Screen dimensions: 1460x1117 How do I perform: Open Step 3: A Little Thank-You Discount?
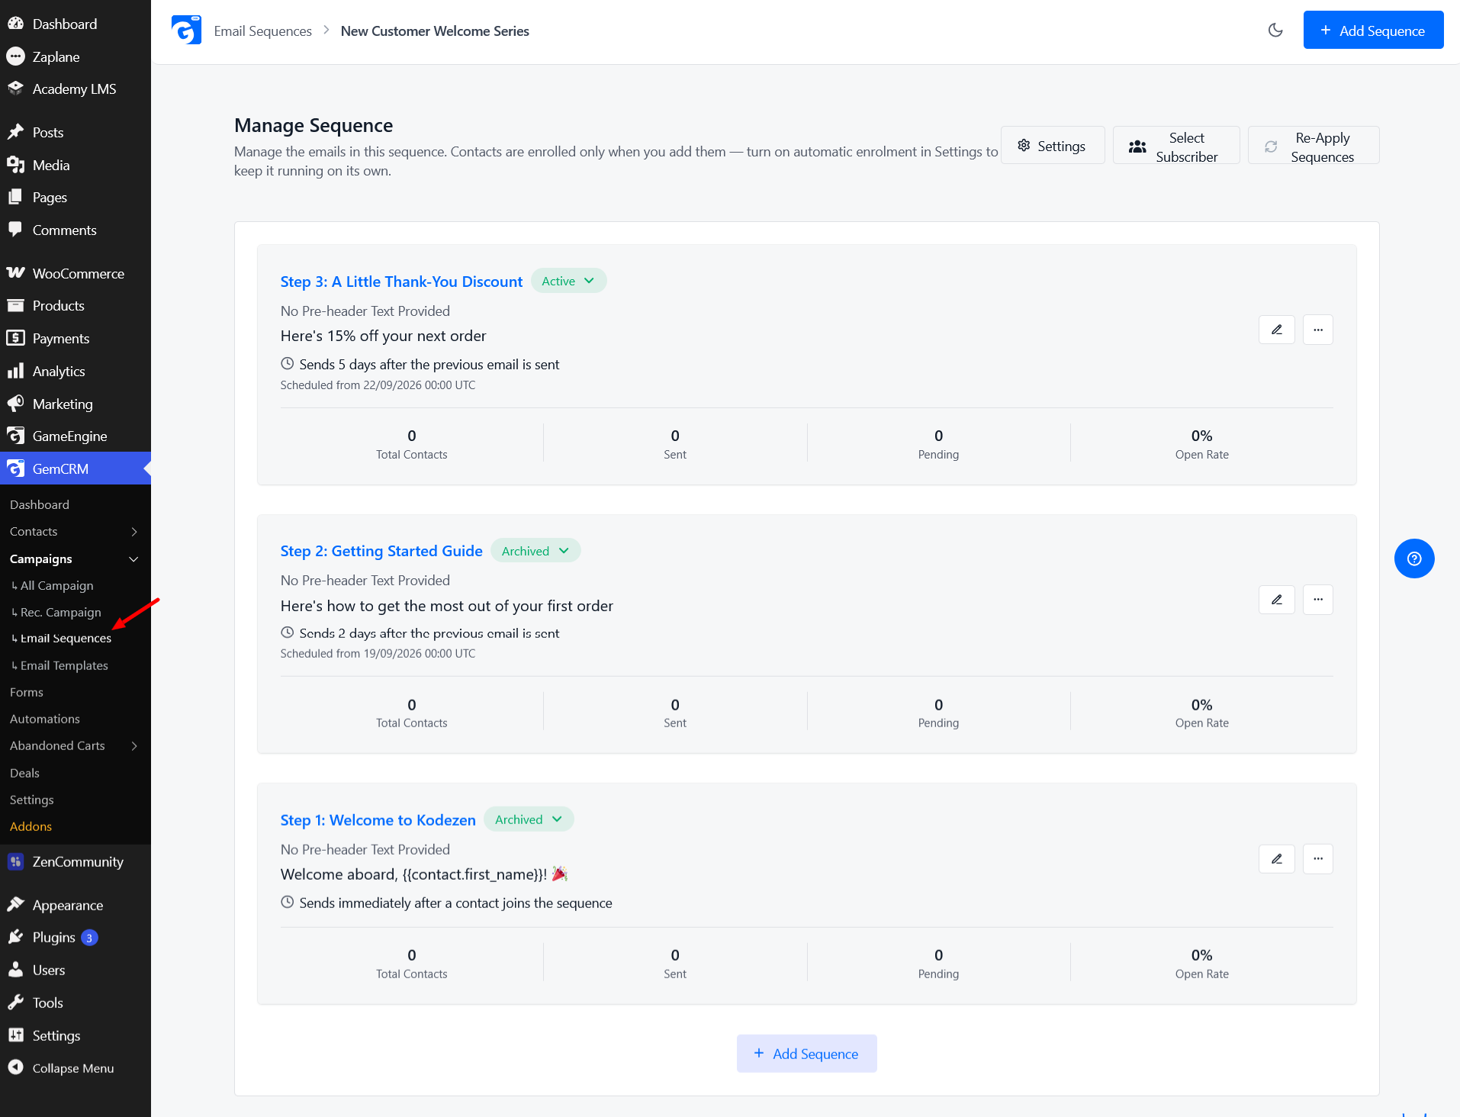point(401,282)
